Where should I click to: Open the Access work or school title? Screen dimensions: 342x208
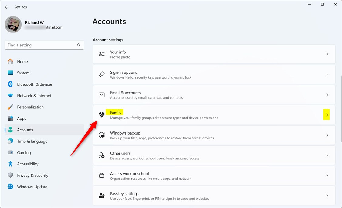tap(130, 173)
